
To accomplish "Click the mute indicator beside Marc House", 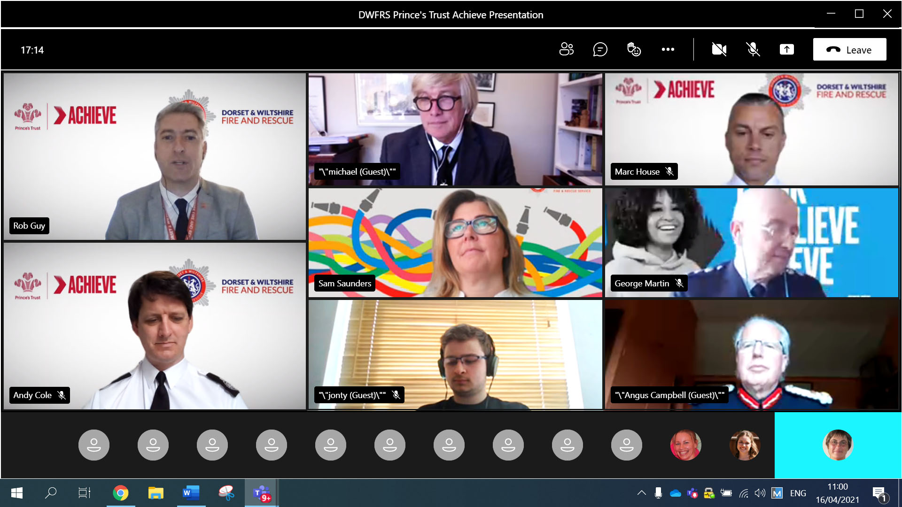I will [x=669, y=171].
